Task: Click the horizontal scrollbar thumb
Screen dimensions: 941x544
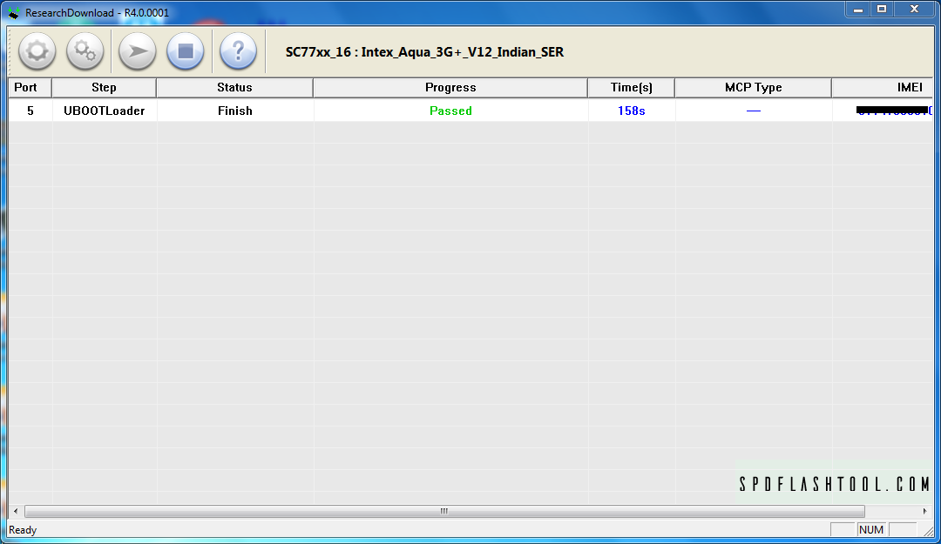Action: pos(444,512)
